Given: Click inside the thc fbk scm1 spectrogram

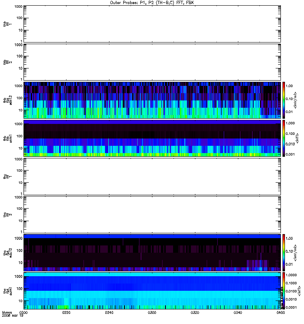Looking at the screenshot, I should pyautogui.click(x=152, y=291).
